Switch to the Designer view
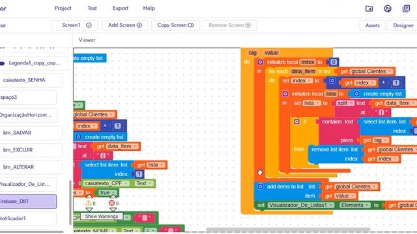The image size is (417, 234). click(403, 25)
